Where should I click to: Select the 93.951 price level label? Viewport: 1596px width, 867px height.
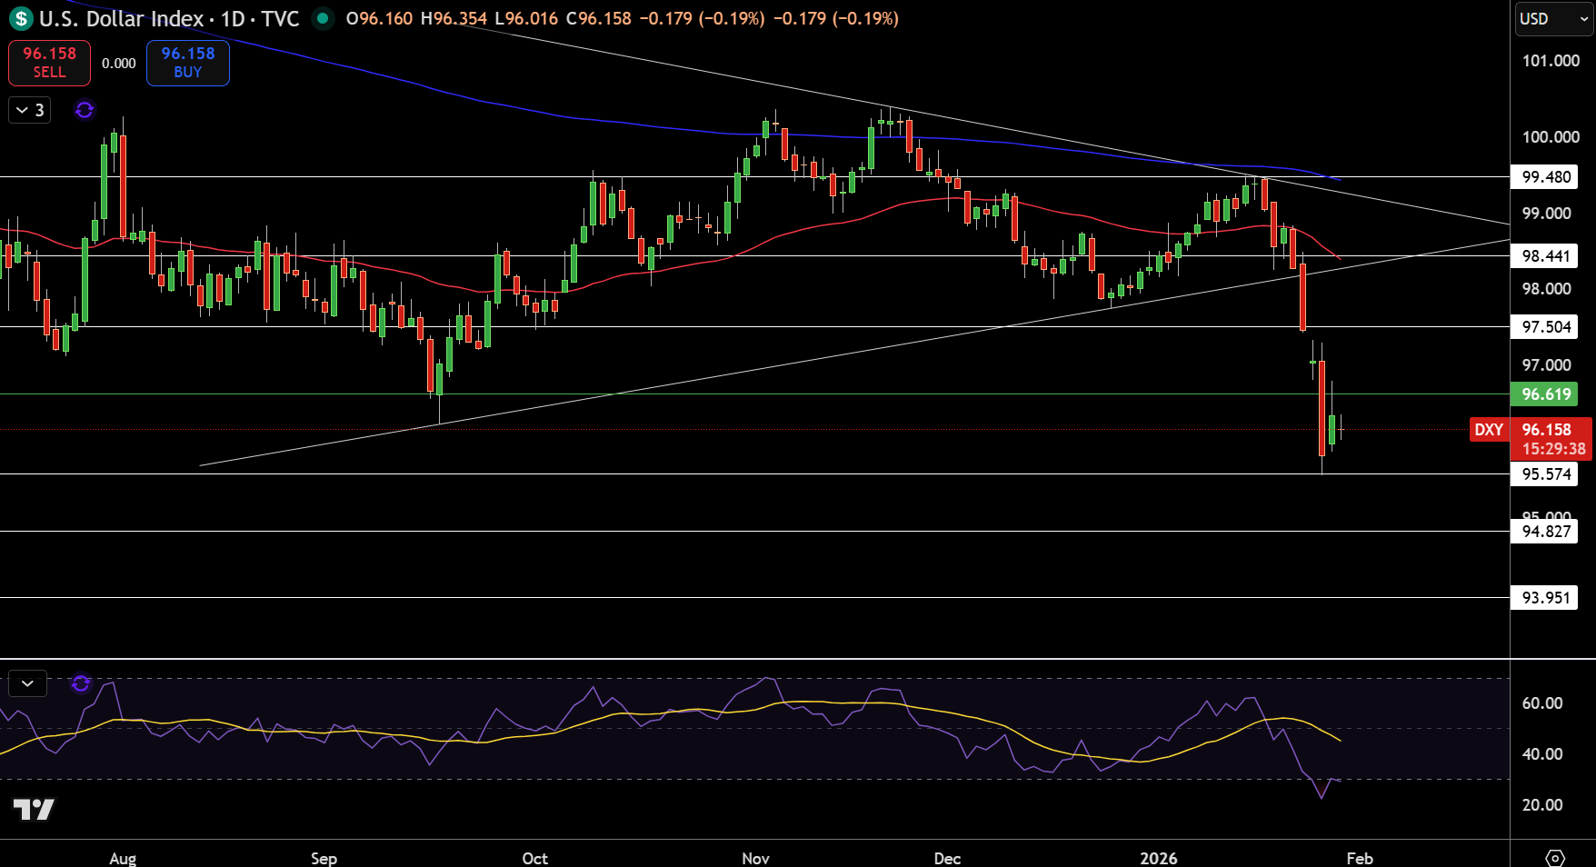pos(1545,598)
